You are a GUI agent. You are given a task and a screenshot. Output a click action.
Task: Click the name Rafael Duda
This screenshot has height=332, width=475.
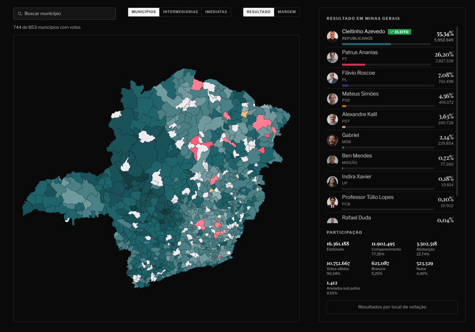click(356, 218)
